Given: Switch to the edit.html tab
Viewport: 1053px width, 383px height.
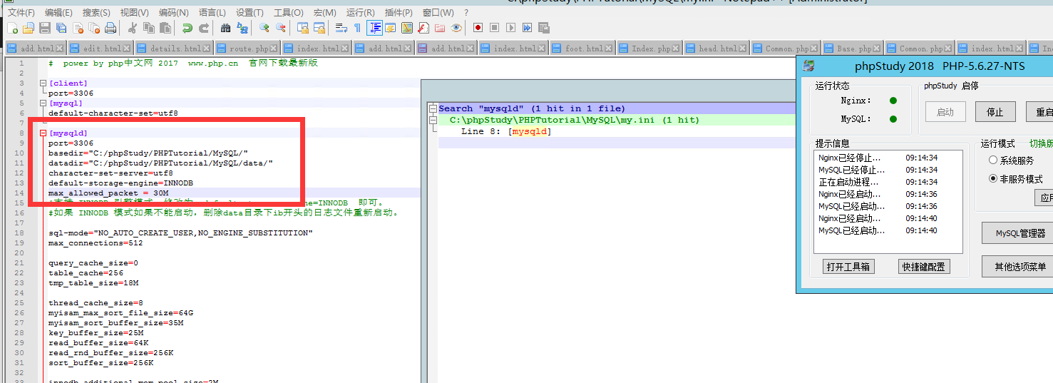Looking at the screenshot, I should click(x=102, y=48).
